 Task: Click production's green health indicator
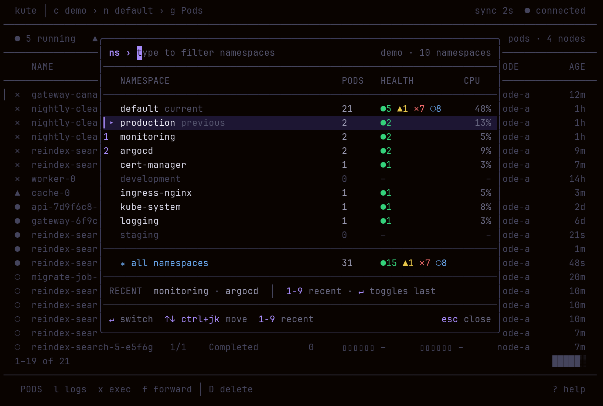pyautogui.click(x=386, y=123)
